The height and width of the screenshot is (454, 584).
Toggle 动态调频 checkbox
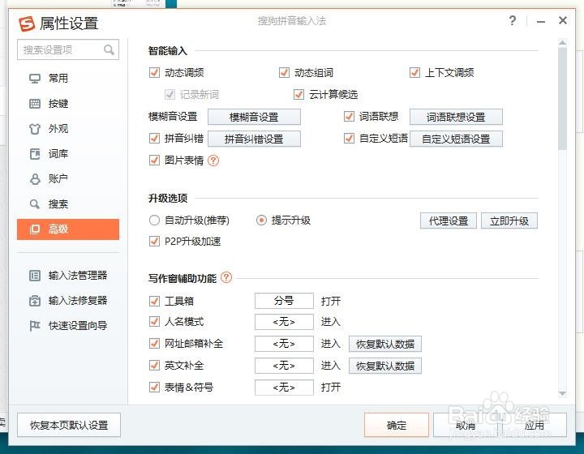pos(154,73)
